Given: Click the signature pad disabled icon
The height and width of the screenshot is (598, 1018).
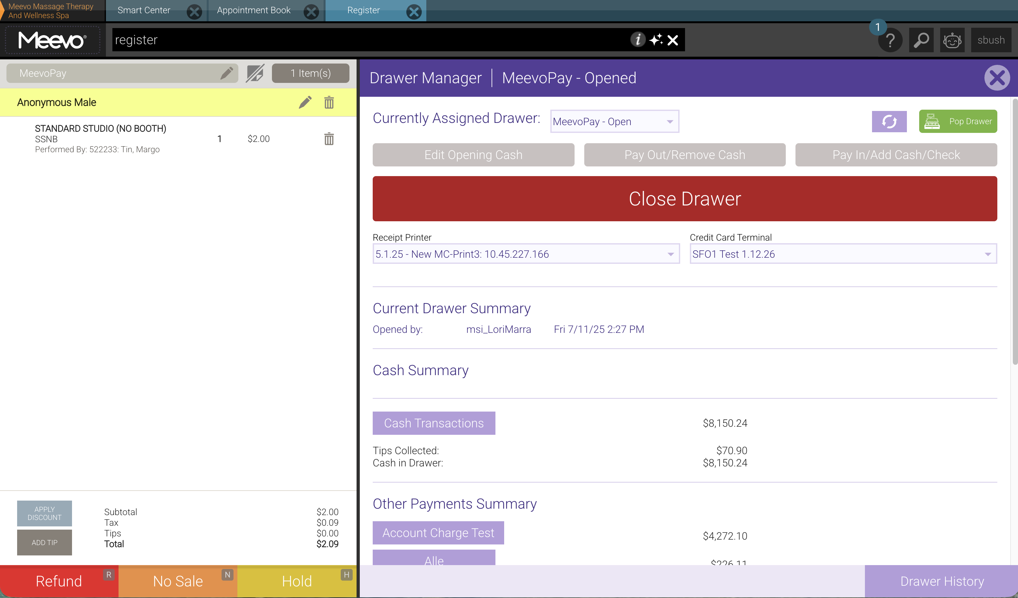Looking at the screenshot, I should (x=255, y=73).
